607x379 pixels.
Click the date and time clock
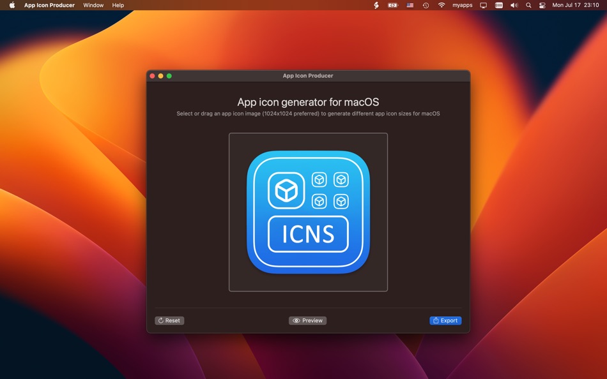tap(576, 5)
